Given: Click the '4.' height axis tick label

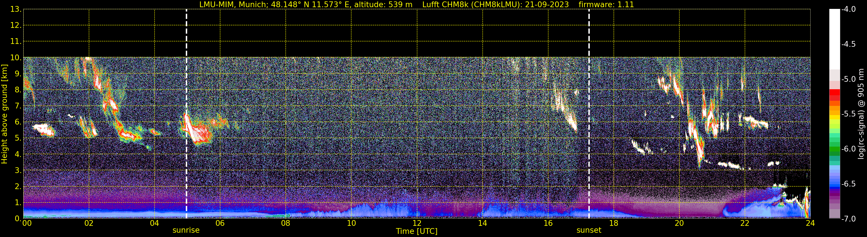Looking at the screenshot, I should point(18,154).
